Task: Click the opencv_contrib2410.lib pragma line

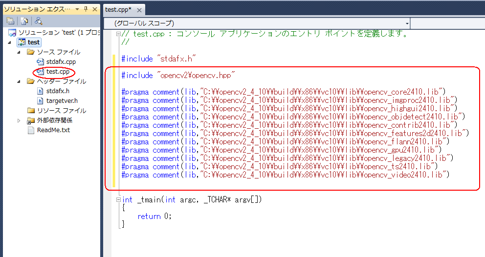Action: tap(289, 125)
